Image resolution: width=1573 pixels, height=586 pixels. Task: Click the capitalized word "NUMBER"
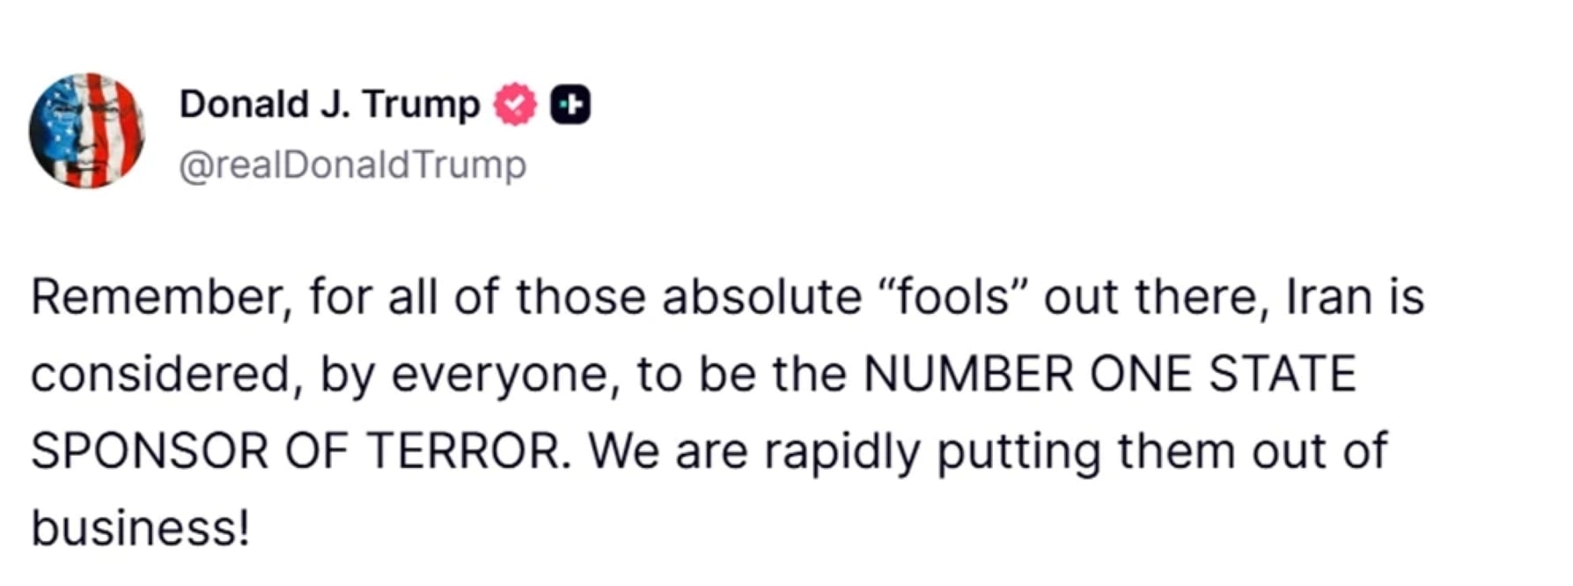[968, 374]
